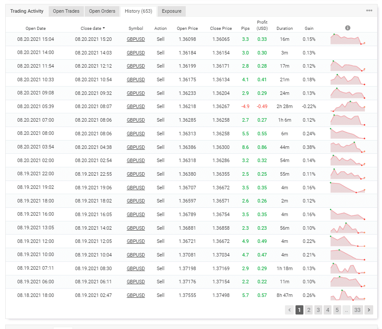
Task: Switch to the Exposure tab
Action: point(171,11)
